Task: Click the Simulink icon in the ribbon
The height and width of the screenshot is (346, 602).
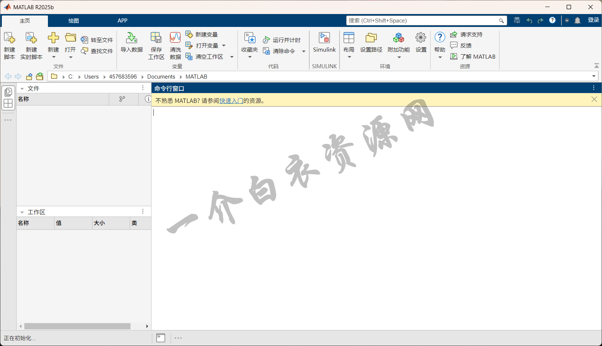Action: click(x=324, y=38)
